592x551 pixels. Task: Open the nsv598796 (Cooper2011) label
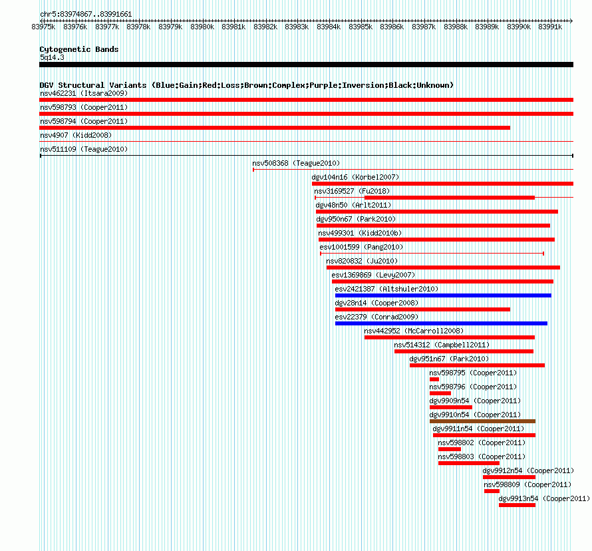pos(473,387)
